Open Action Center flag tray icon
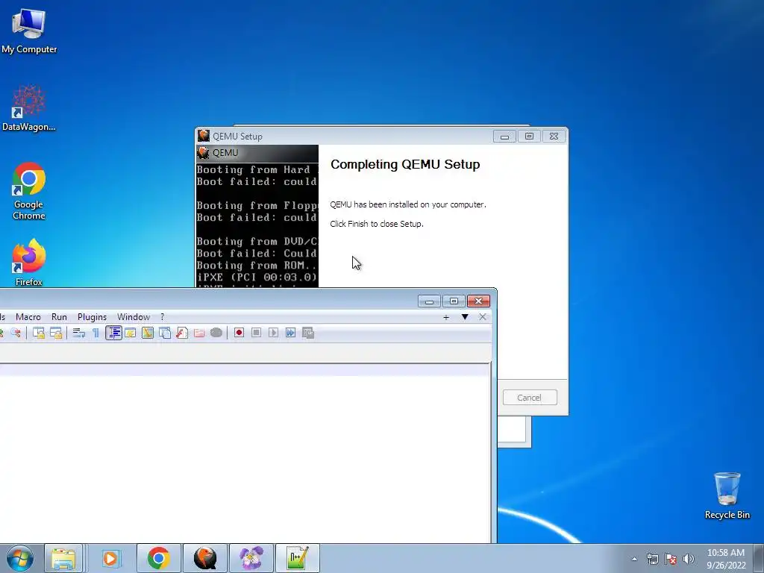 [x=671, y=559]
